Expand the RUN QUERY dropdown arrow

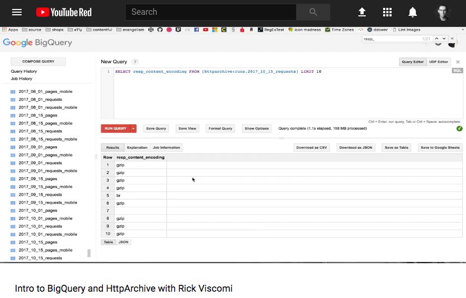click(x=133, y=128)
